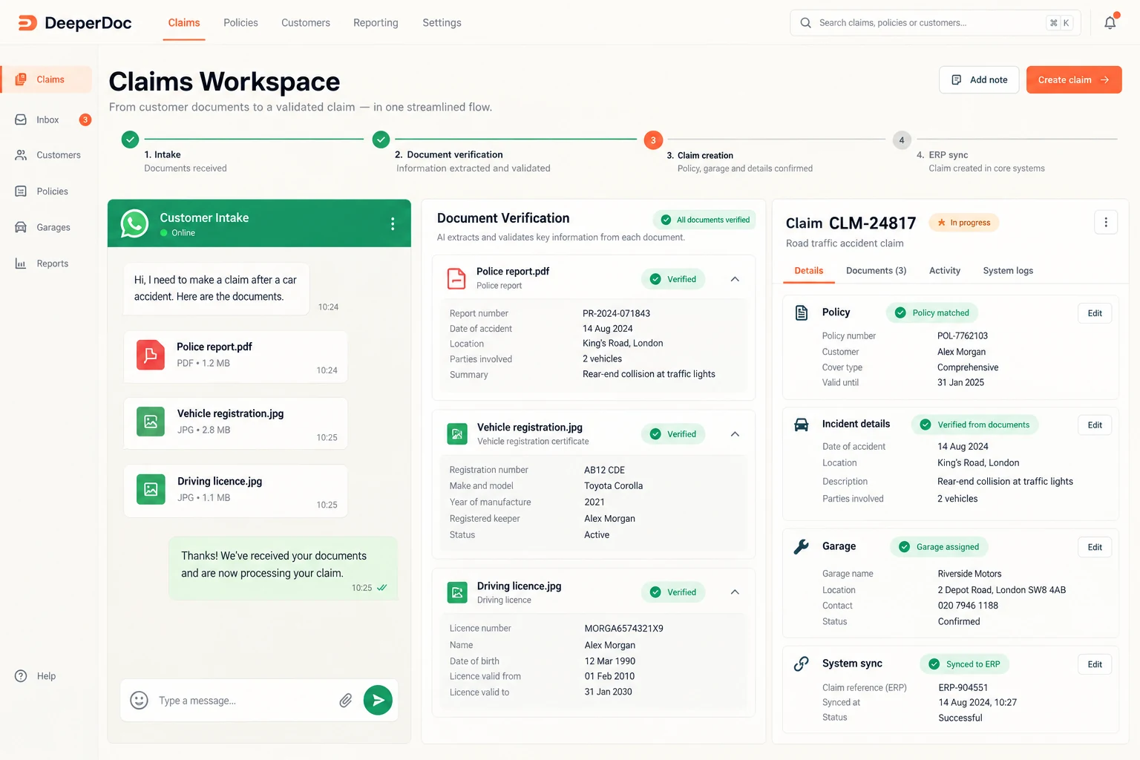Screen dimensions: 1140x760
Task: Open Vehicle registration.jpg chat attachment
Action: [x=235, y=423]
